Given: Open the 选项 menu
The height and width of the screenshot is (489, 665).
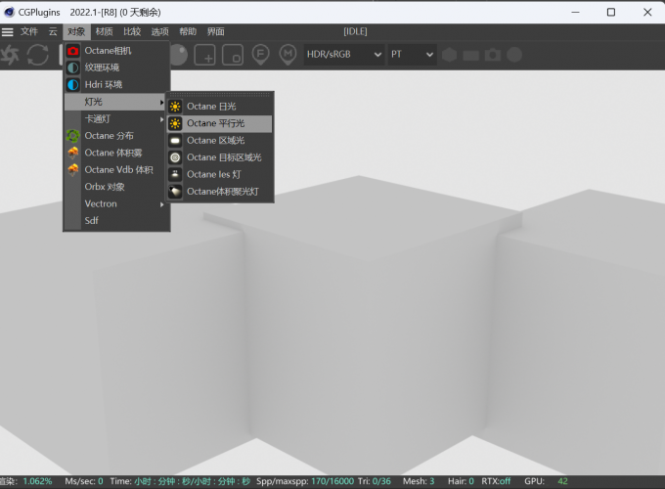Looking at the screenshot, I should click(x=159, y=32).
